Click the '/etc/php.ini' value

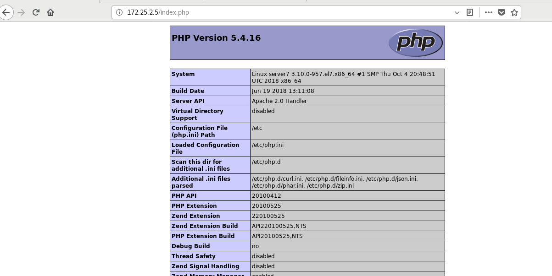268,145
